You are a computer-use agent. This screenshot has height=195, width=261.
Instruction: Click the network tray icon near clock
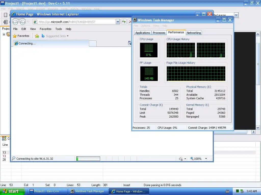[242, 191]
